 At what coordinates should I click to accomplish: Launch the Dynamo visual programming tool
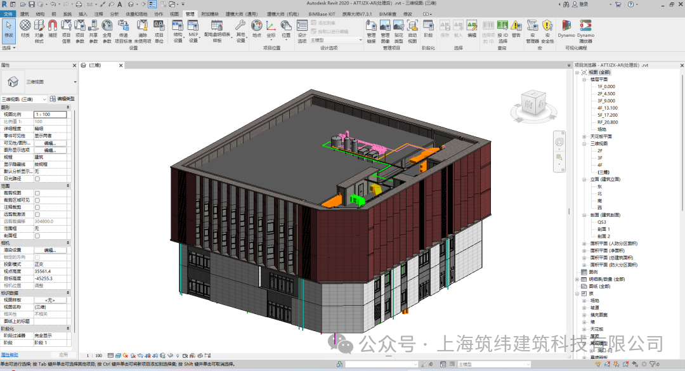point(566,29)
